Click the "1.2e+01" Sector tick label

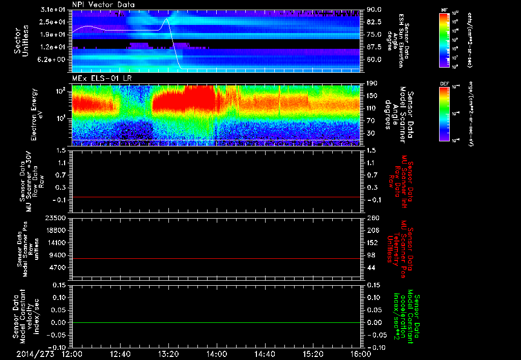53,47
